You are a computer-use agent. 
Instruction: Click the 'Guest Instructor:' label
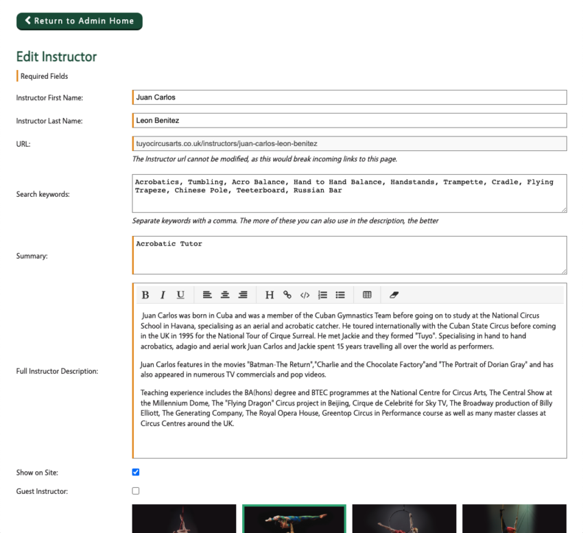(x=42, y=491)
